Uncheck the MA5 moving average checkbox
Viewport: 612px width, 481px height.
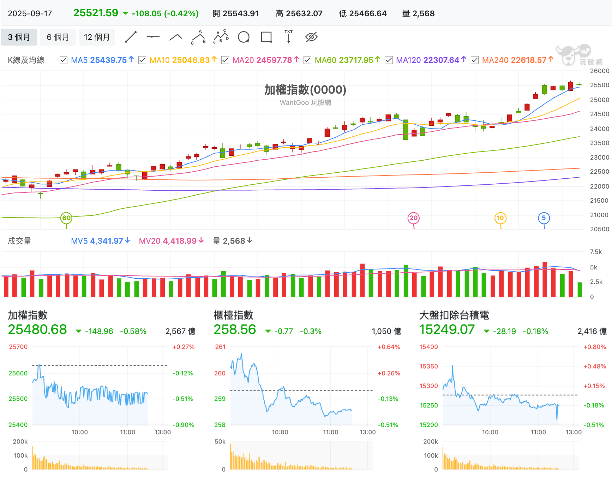64,60
